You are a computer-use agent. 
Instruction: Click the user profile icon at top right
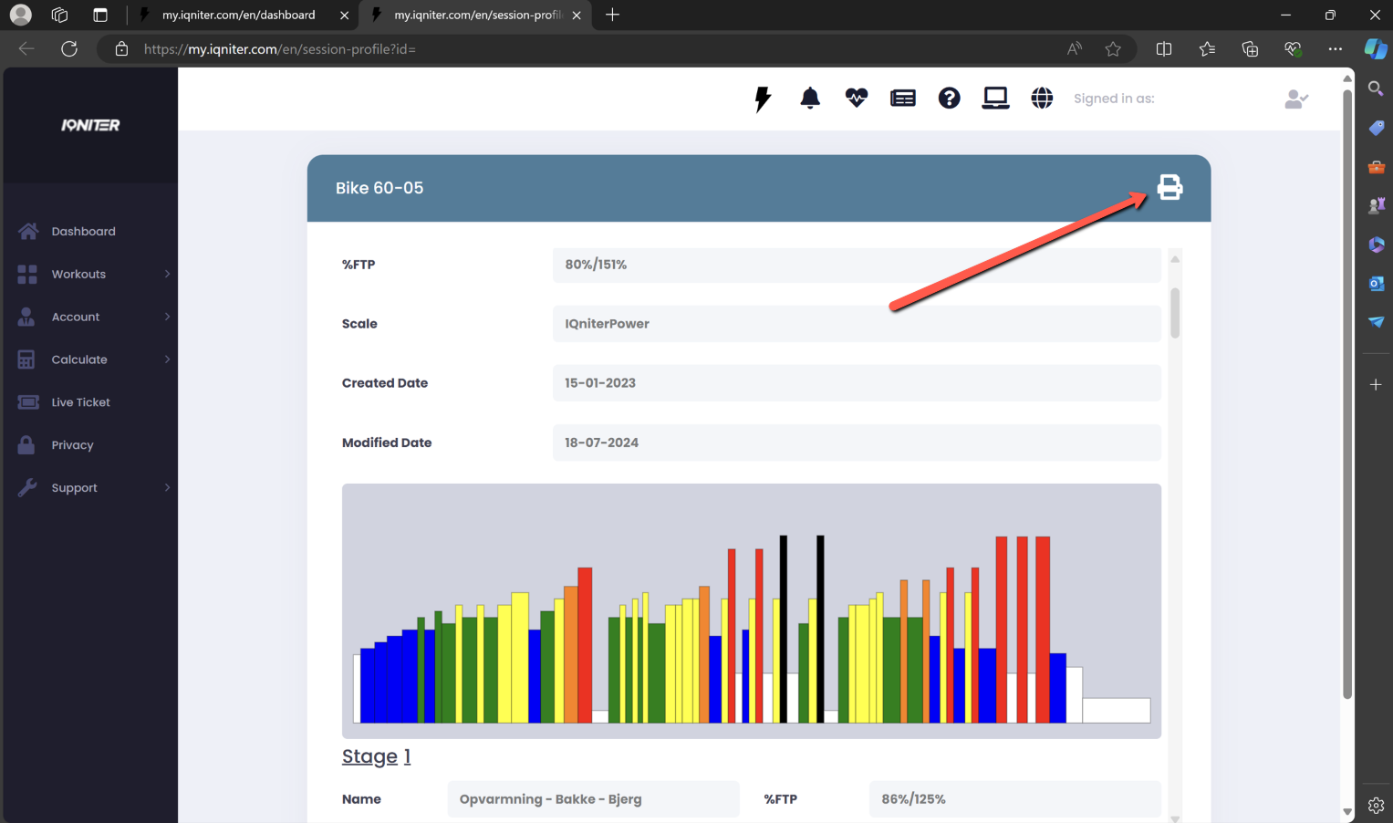click(1295, 99)
